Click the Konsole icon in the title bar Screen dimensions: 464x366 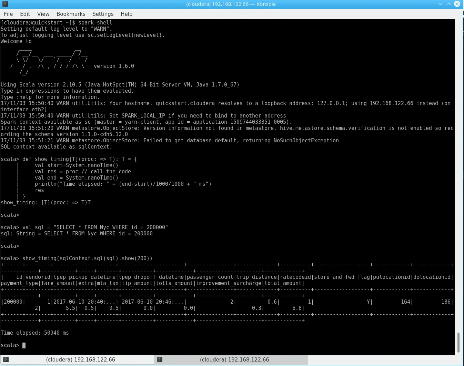(x=5, y=4)
